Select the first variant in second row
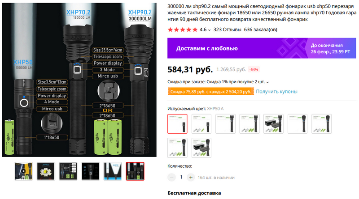 pos(177,148)
